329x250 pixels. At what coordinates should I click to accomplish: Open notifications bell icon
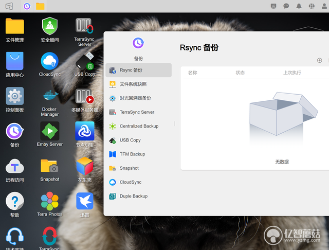click(x=299, y=6)
